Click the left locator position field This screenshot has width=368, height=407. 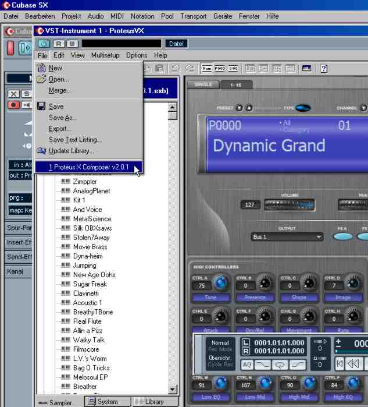point(279,342)
